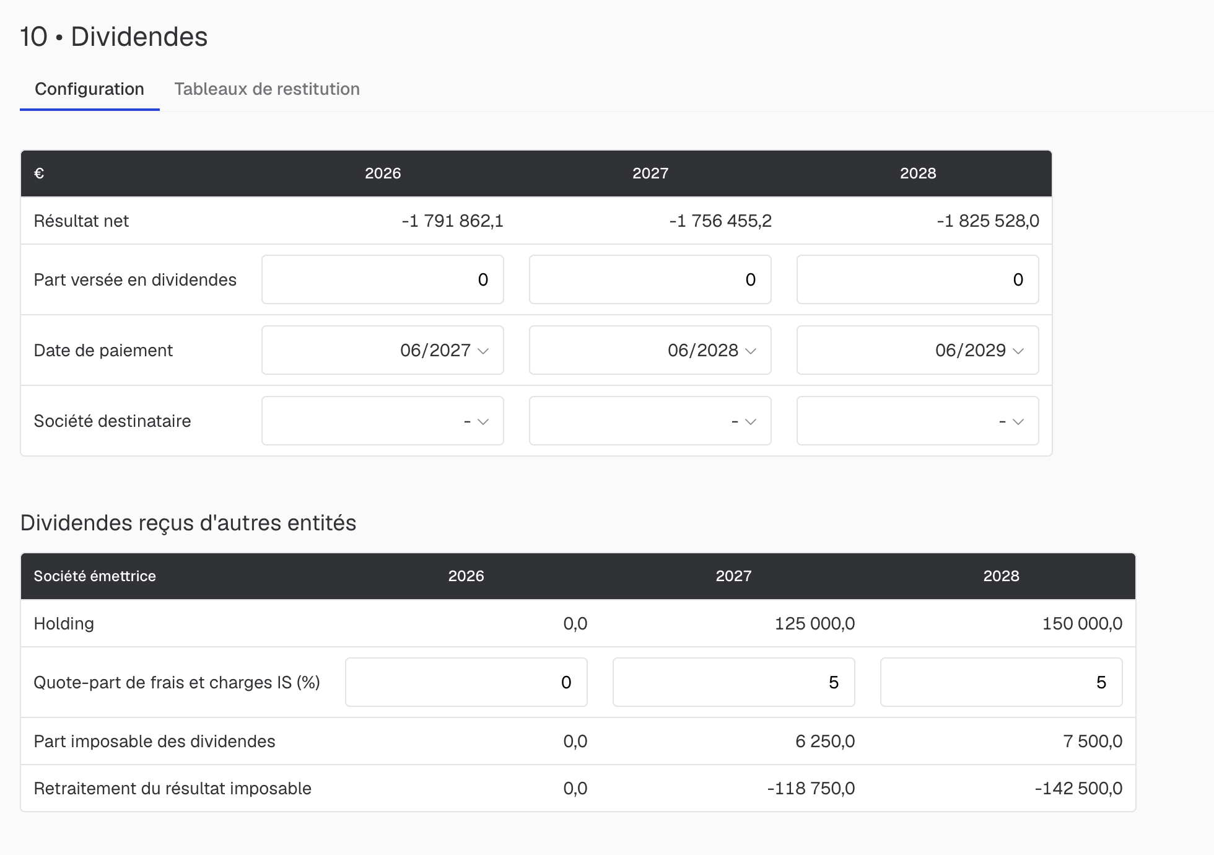Click the 10 • Dividendes page title

[114, 37]
